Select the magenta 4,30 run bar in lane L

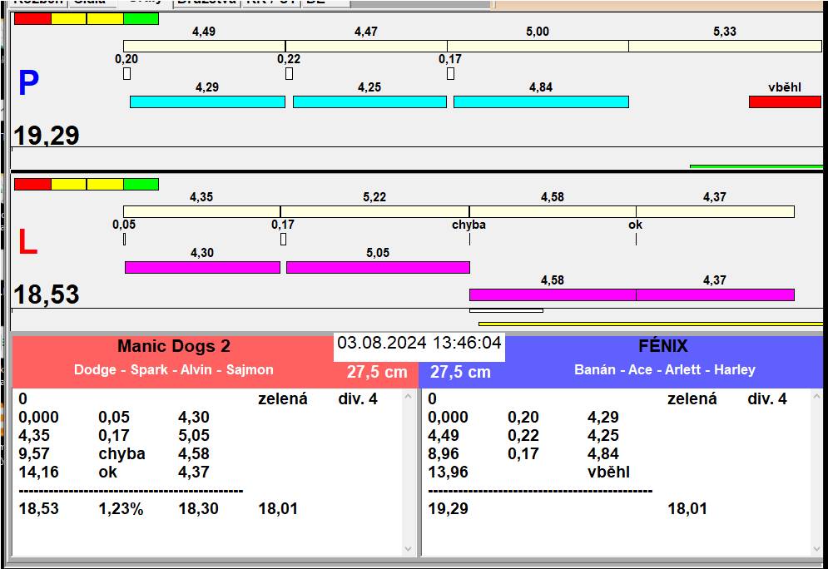pyautogui.click(x=202, y=267)
